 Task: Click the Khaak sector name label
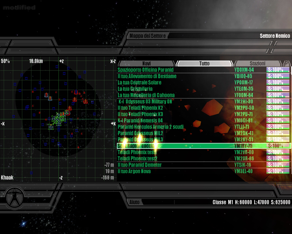point(7,177)
